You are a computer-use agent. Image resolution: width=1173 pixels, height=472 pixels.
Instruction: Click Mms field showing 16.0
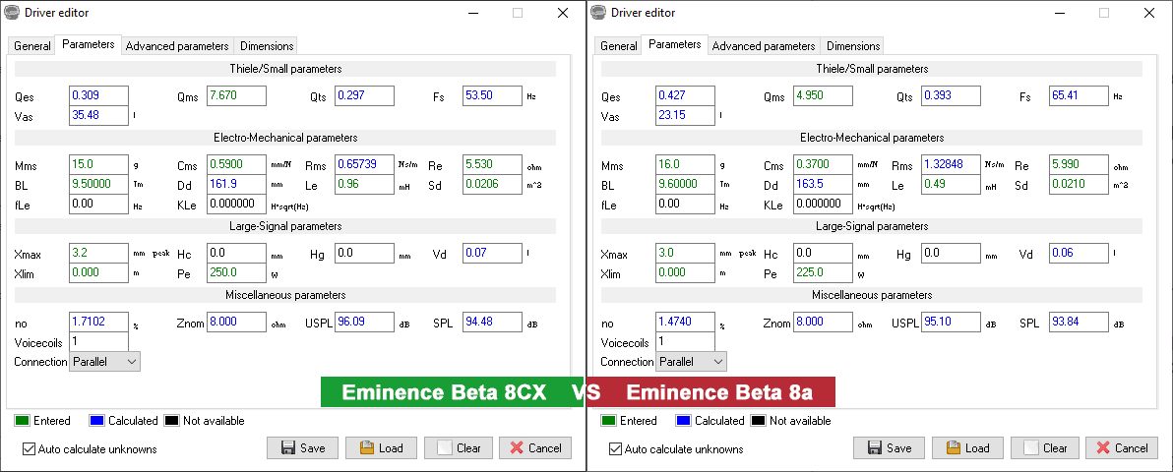click(x=685, y=164)
